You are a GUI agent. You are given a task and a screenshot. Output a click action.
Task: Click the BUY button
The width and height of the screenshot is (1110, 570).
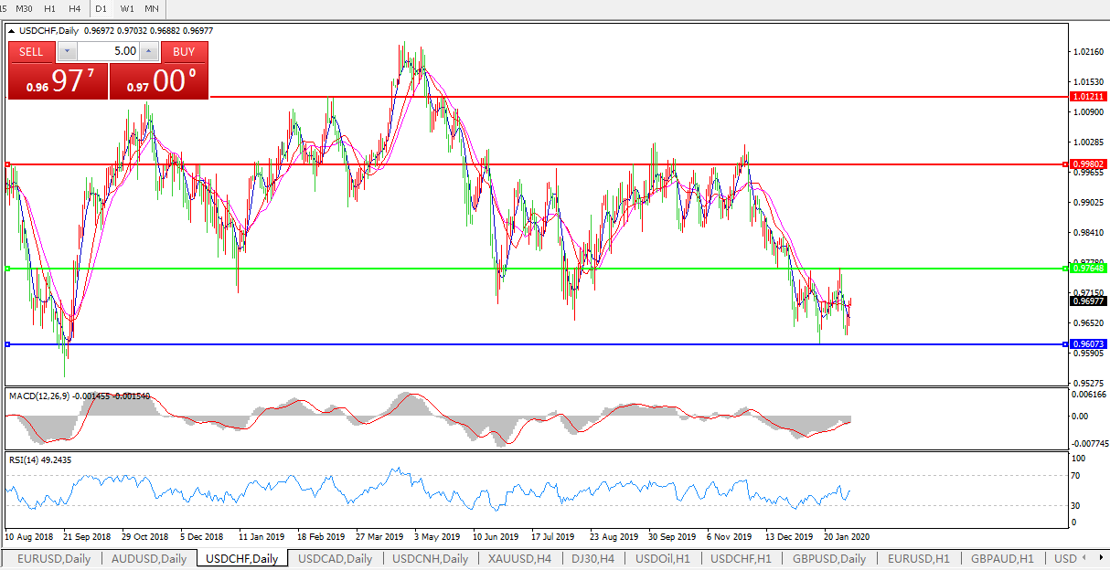pos(184,52)
